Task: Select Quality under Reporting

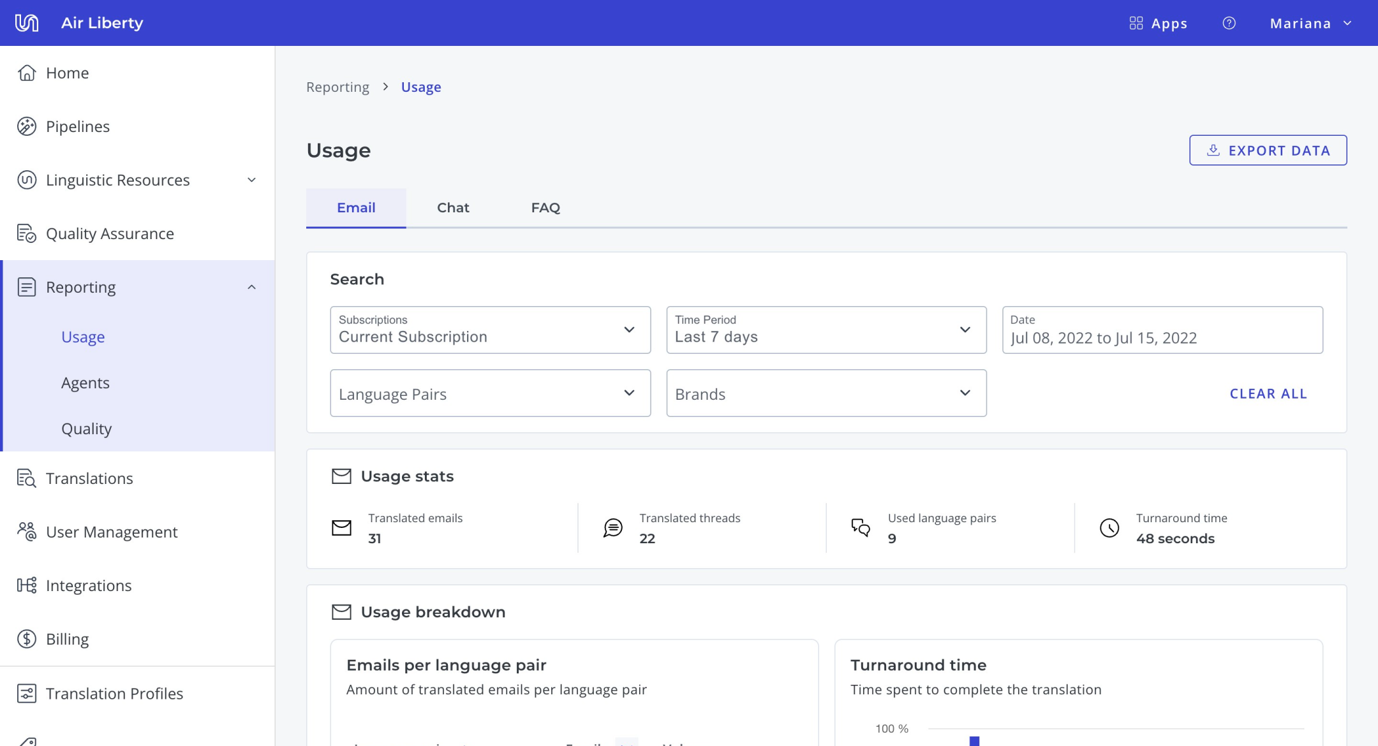Action: coord(87,428)
